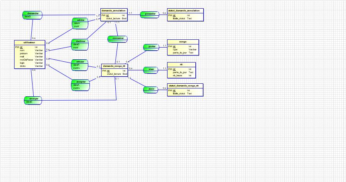This screenshot has width=346, height=182.
Task: Click the dateE property of envoyer
Action: 29,102
